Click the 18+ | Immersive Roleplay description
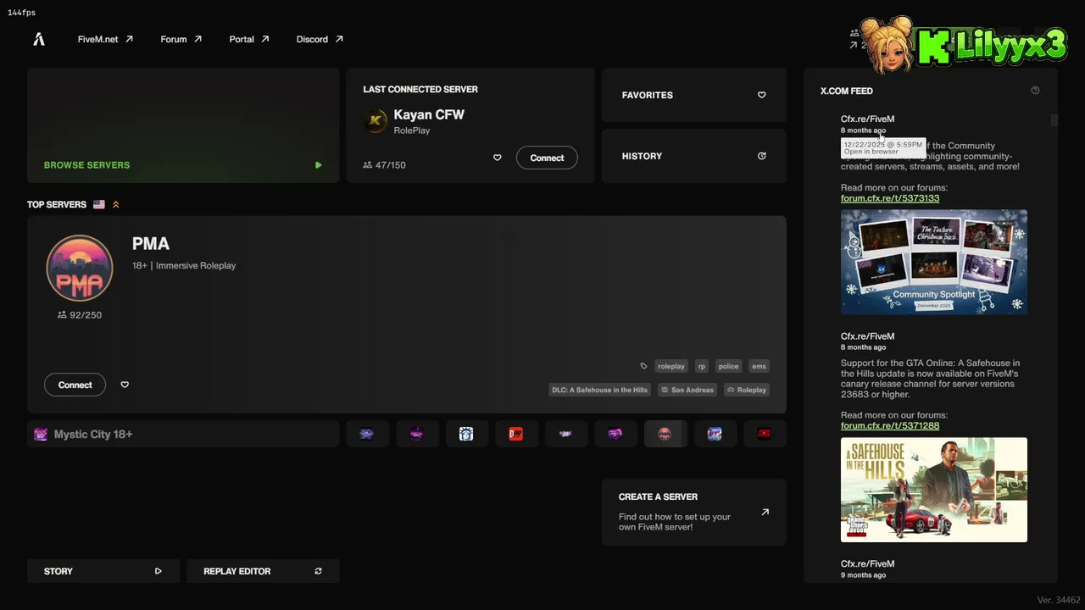Image resolution: width=1085 pixels, height=610 pixels. [x=184, y=266]
